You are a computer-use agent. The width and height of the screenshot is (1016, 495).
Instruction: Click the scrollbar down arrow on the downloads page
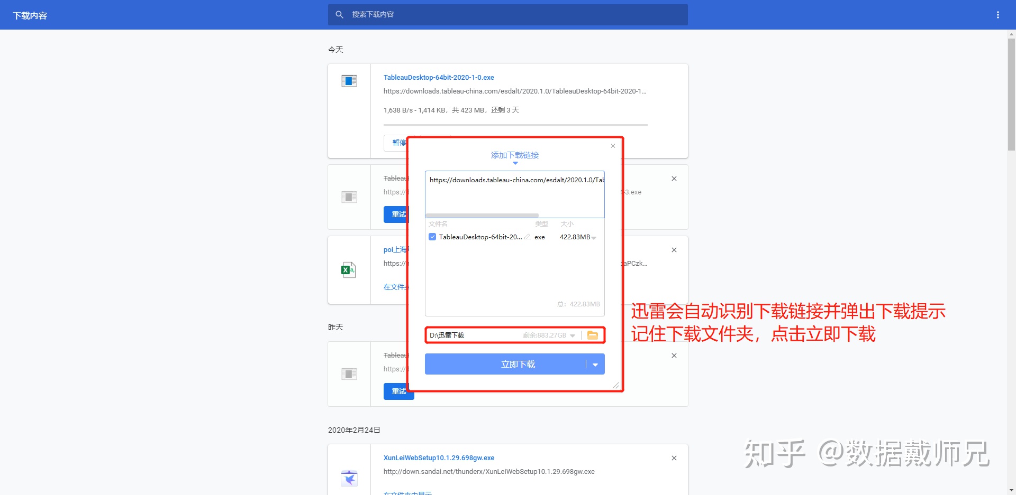tap(1011, 491)
